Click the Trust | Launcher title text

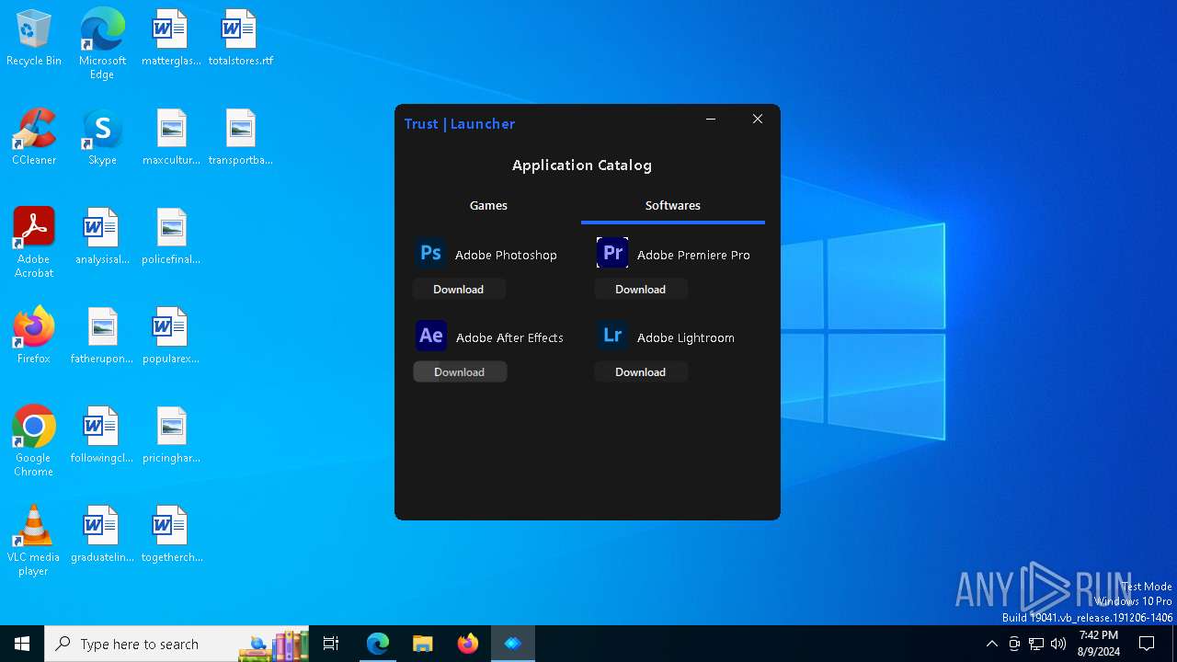pos(460,123)
